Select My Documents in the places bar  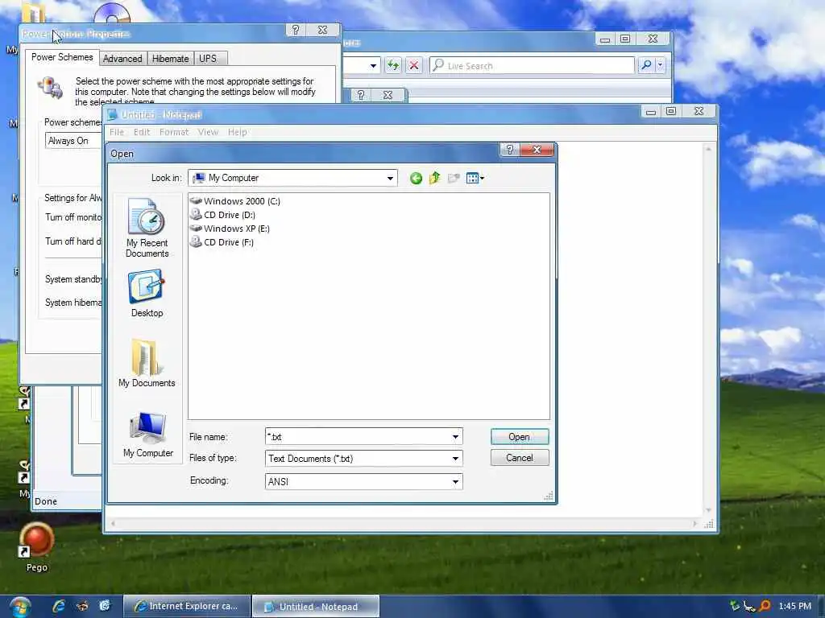(x=147, y=364)
